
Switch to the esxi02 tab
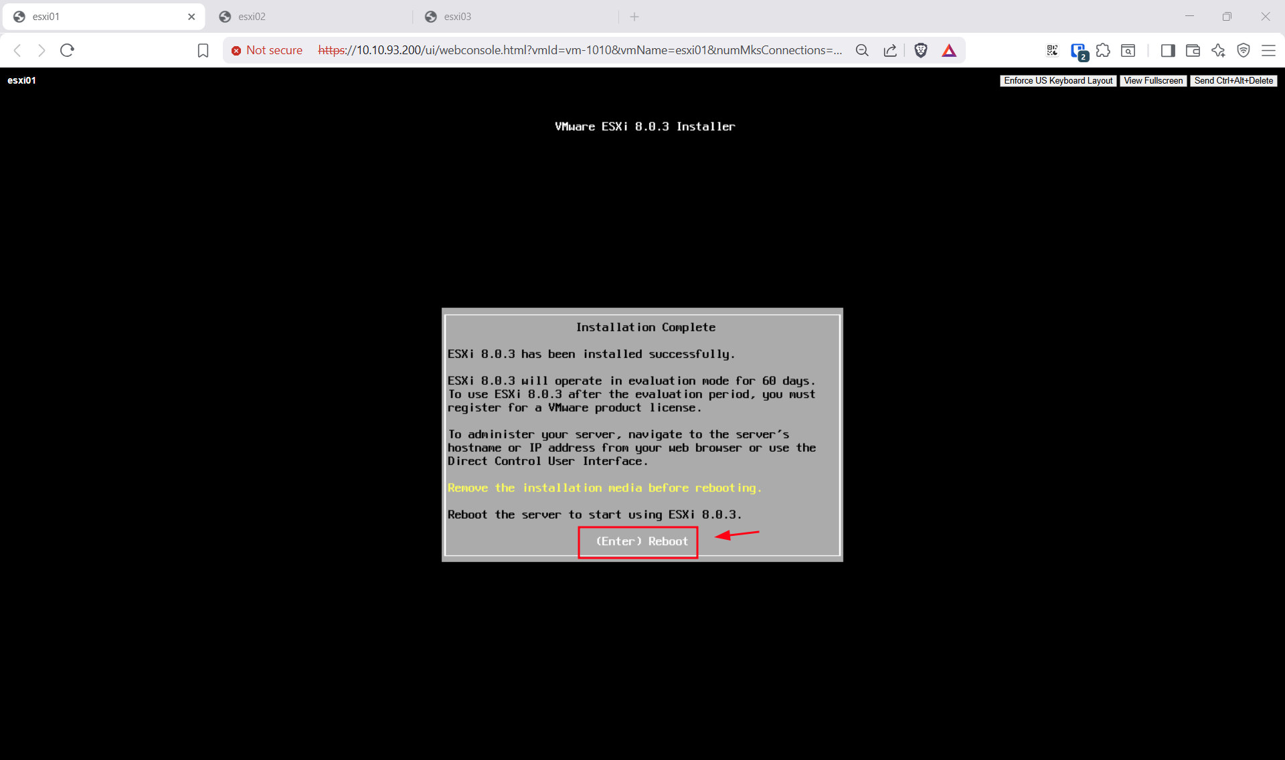pos(312,17)
